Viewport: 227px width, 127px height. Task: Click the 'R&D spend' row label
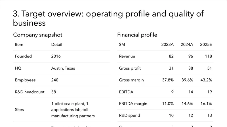[x=129, y=115]
